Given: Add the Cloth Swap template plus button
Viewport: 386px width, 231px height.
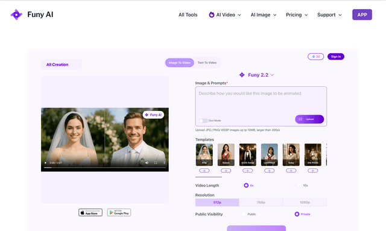Looking at the screenshot, I should 248,171.
